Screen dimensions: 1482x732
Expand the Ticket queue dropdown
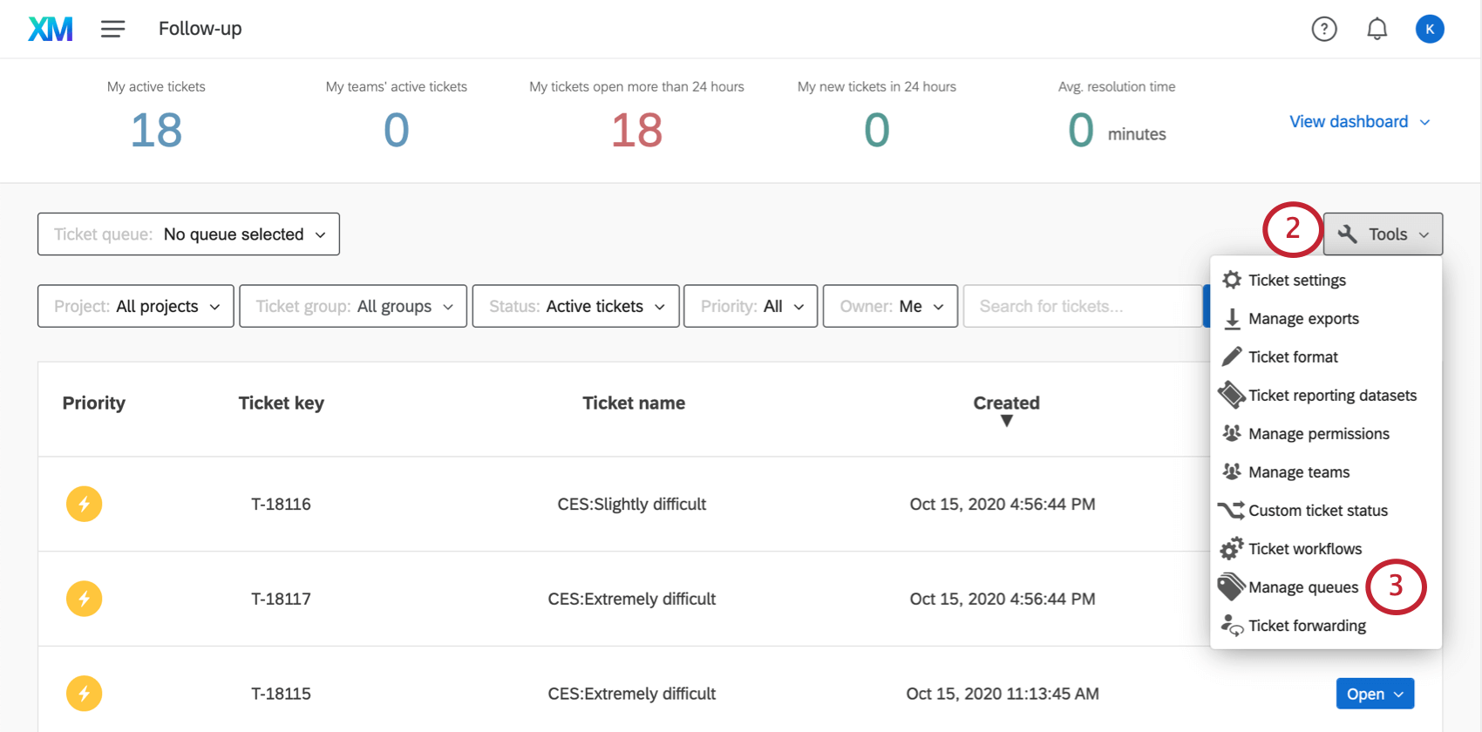(x=188, y=234)
